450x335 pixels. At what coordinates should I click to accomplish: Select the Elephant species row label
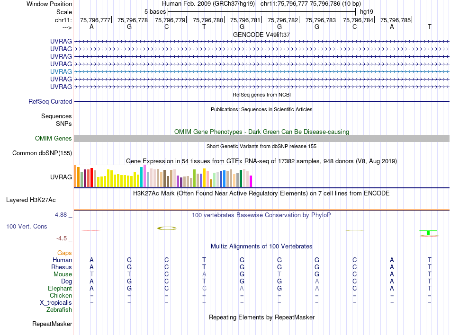pos(60,289)
